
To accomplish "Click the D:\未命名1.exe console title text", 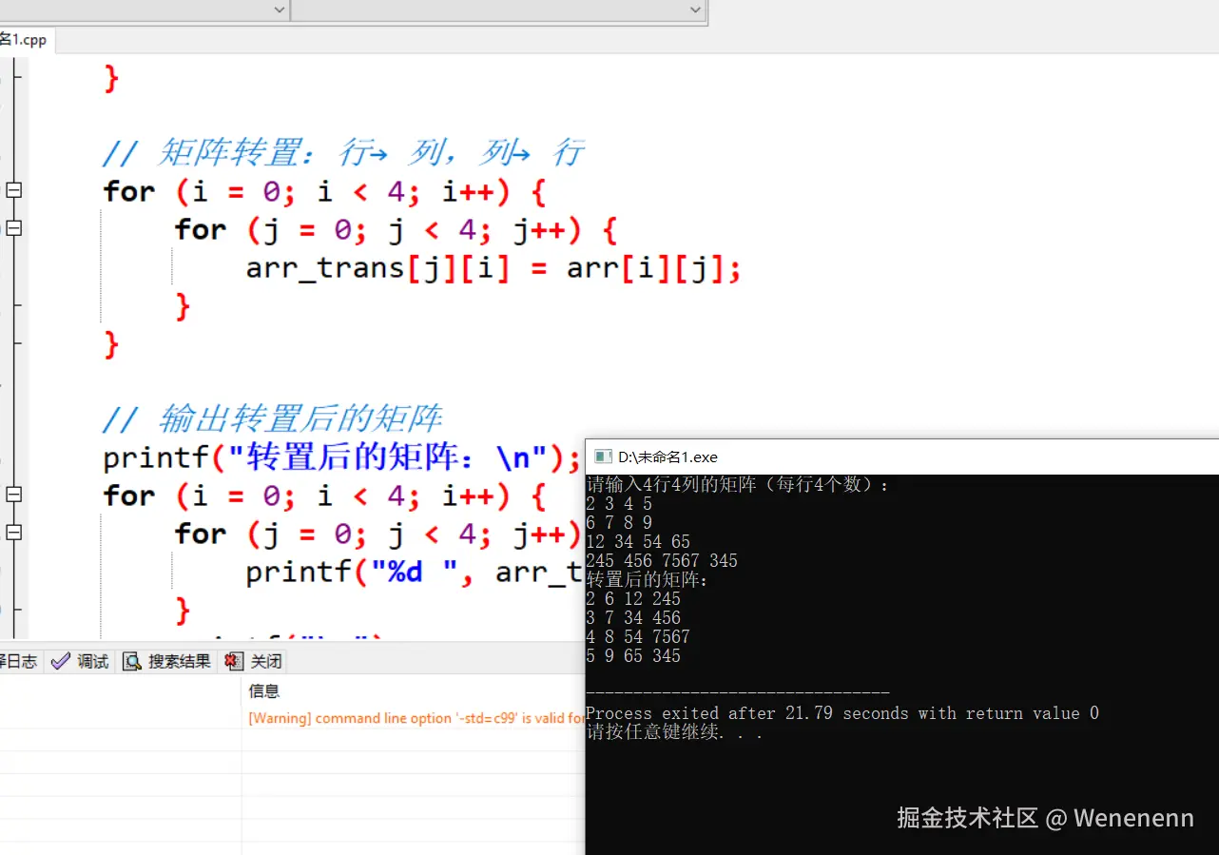I will click(668, 457).
